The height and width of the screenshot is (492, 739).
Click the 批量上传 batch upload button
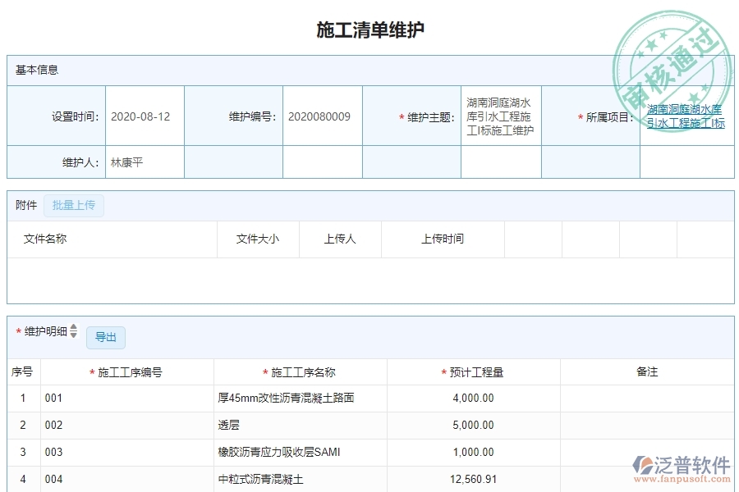(x=74, y=205)
